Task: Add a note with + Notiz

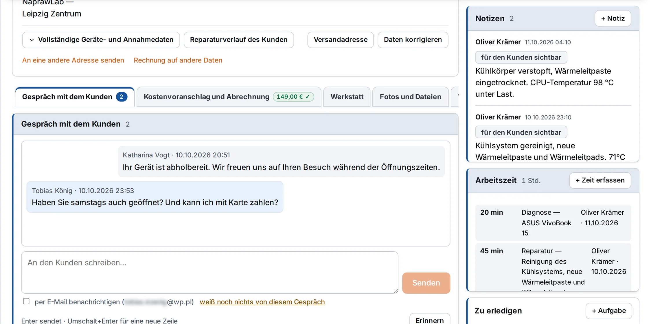Action: pos(613,18)
